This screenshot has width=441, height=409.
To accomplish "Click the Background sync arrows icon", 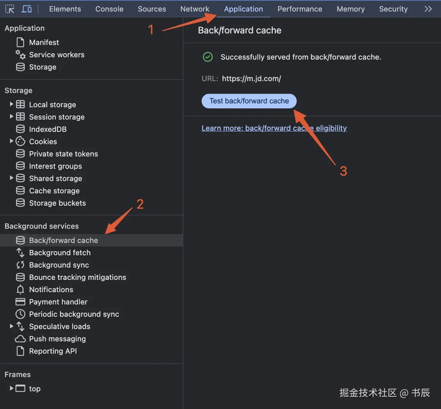I will 20,265.
